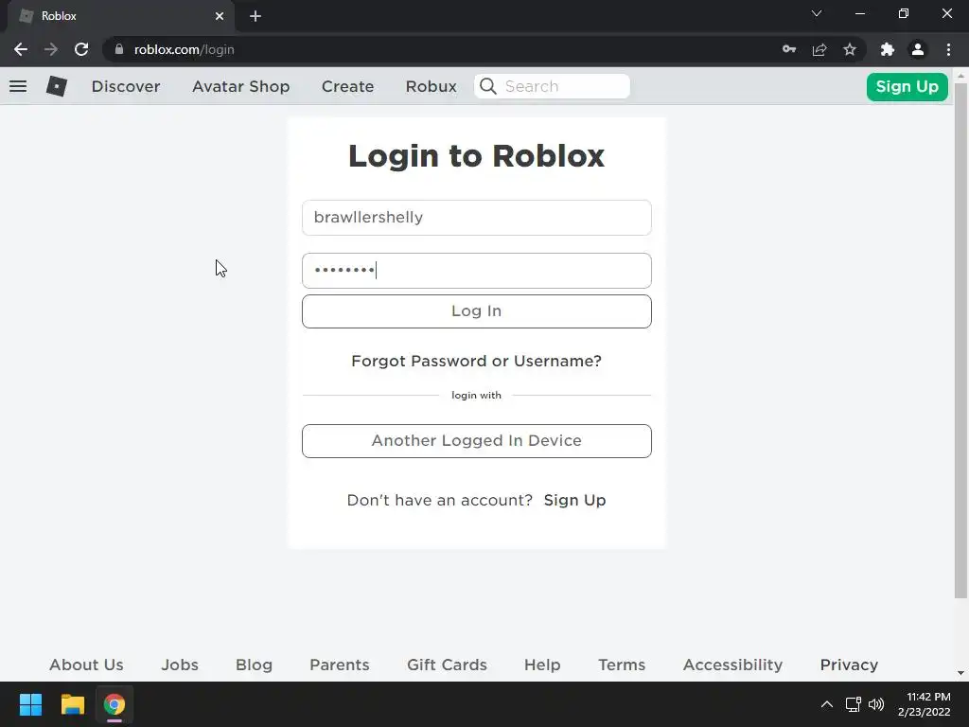
Task: Open the Help footer link
Action: click(x=542, y=665)
